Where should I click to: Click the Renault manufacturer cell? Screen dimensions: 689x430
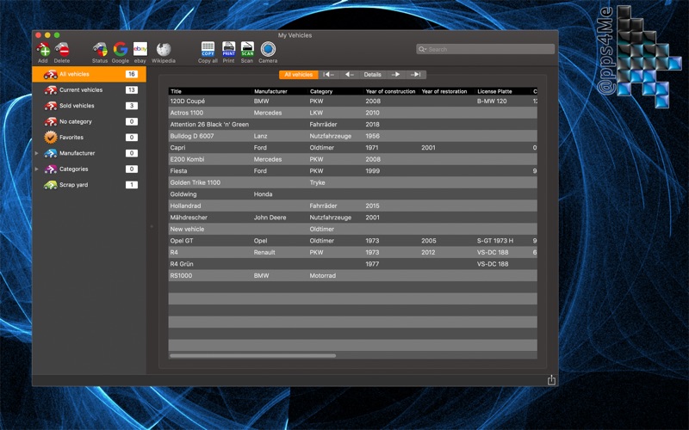pyautogui.click(x=264, y=252)
